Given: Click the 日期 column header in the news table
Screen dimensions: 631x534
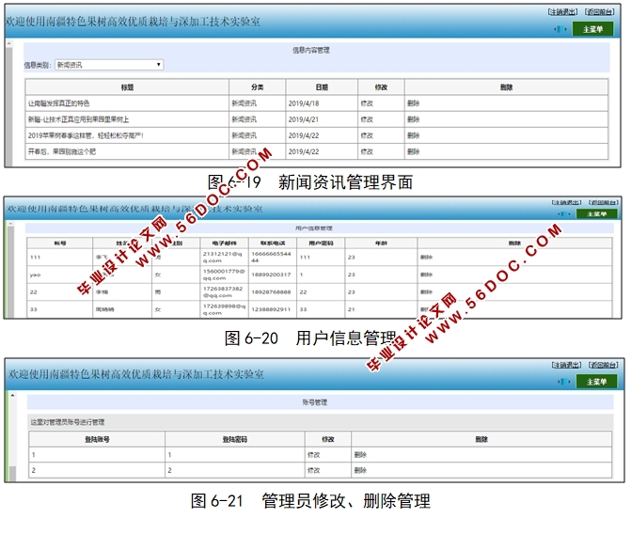Looking at the screenshot, I should [322, 87].
